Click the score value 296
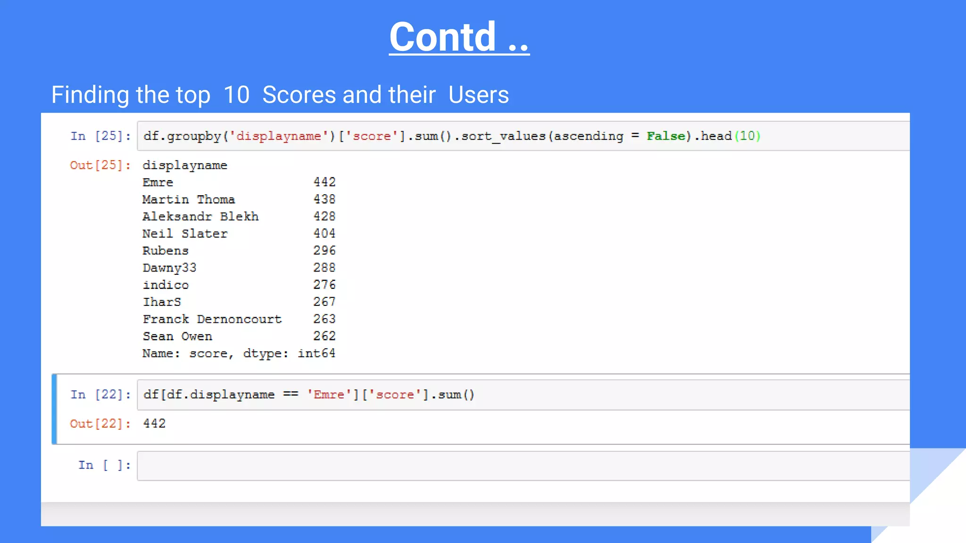The image size is (966, 543). coord(325,250)
